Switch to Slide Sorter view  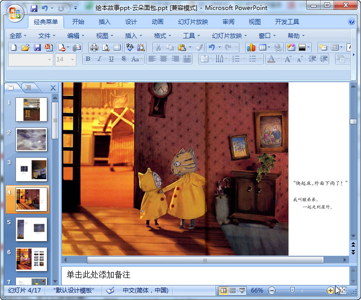(x=232, y=291)
